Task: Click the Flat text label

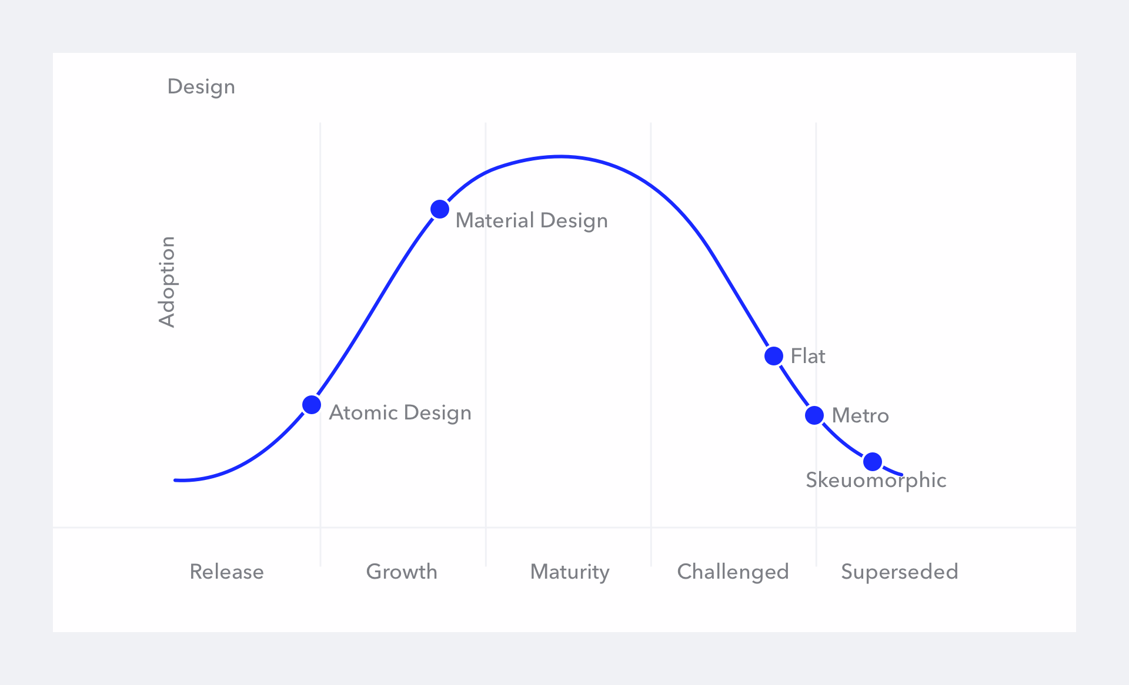Action: click(808, 356)
